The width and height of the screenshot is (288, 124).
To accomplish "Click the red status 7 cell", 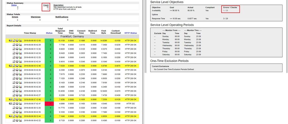I will coord(49,103).
